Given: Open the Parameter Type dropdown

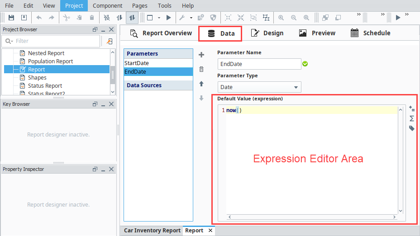Looking at the screenshot, I should pyautogui.click(x=259, y=87).
